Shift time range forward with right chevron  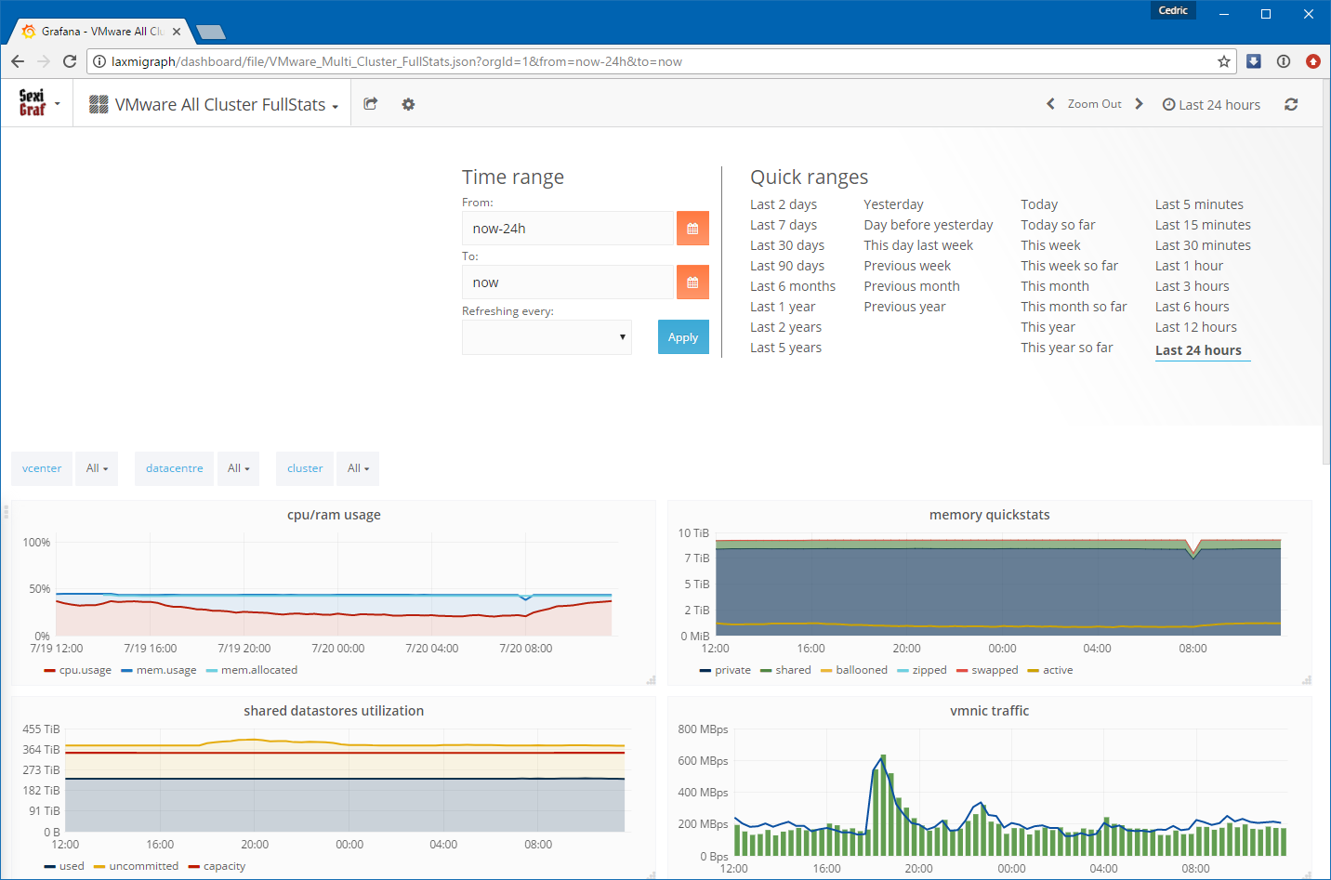pos(1139,104)
